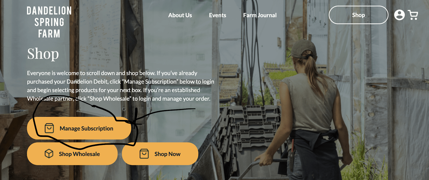Select the Manage Subscription button label
Image resolution: width=429 pixels, height=180 pixels.
pos(86,129)
